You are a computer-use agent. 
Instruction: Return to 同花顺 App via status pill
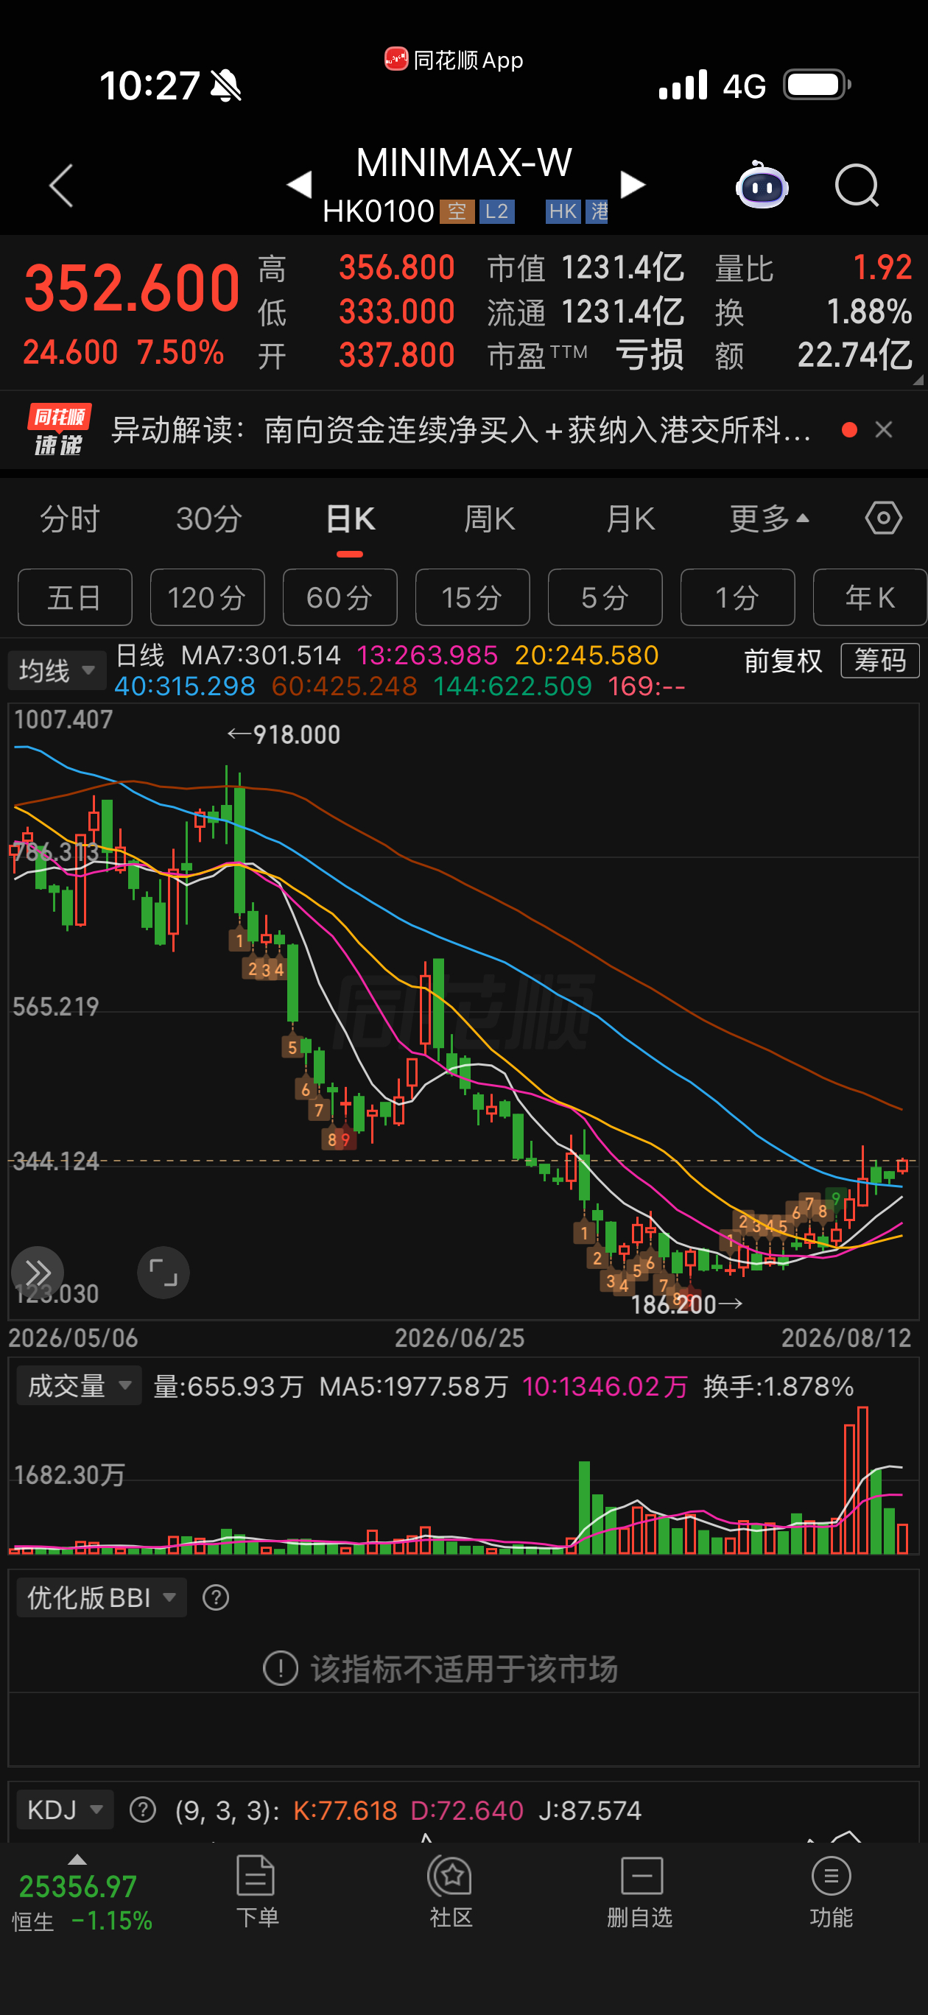(x=454, y=60)
